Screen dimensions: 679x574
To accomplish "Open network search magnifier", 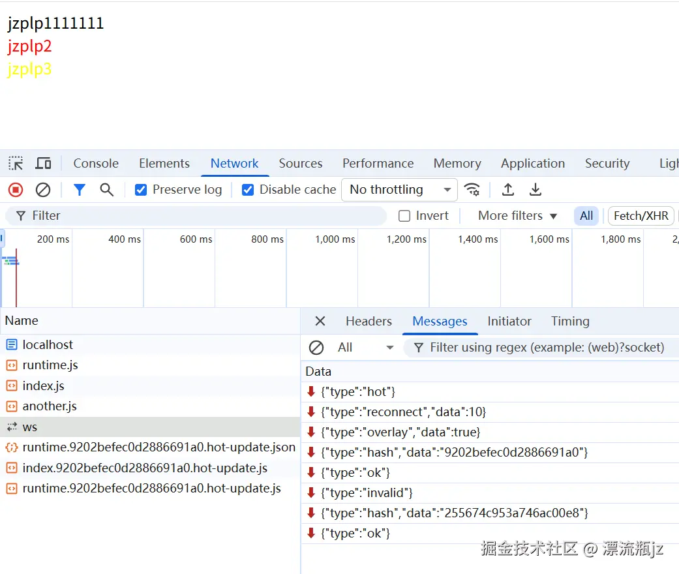I will 106,190.
